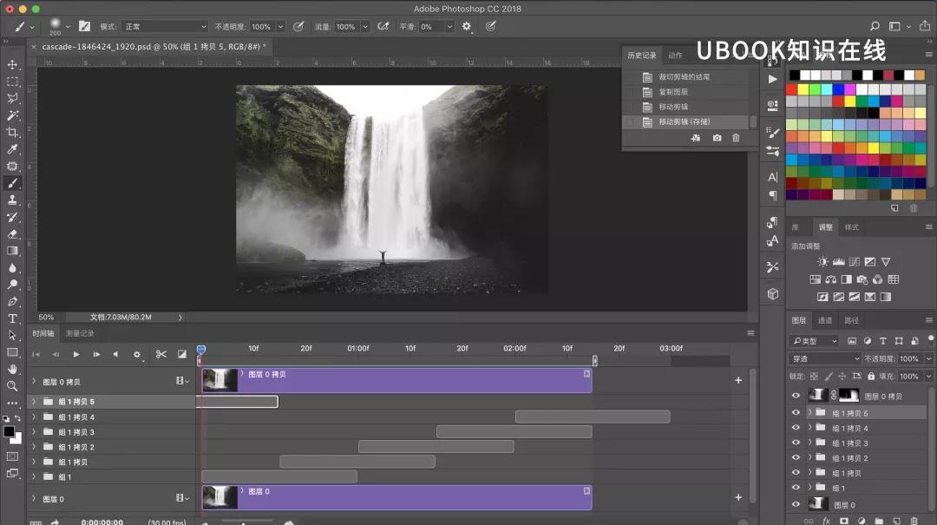Play the timeline animation
The height and width of the screenshot is (525, 937).
76,354
